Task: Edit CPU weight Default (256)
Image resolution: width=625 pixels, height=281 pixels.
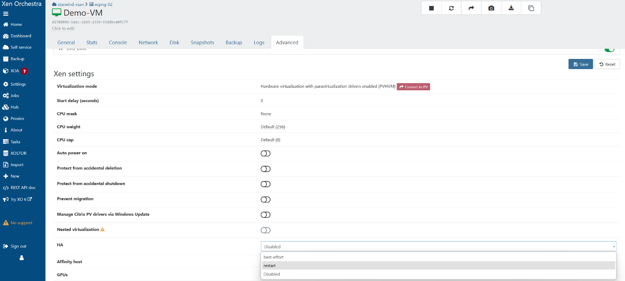Action: point(272,127)
